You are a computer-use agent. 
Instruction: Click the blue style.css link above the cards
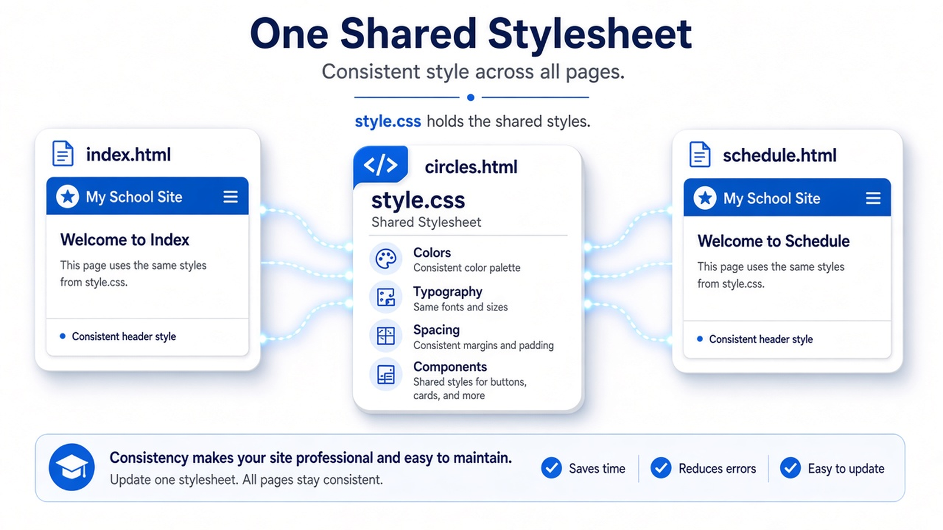click(388, 121)
